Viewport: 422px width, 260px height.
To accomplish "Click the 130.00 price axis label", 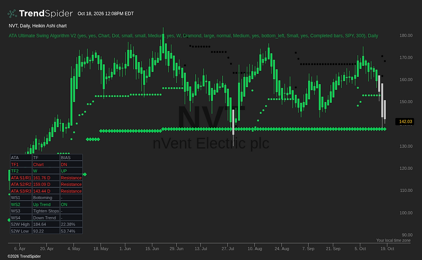I will tap(406, 146).
